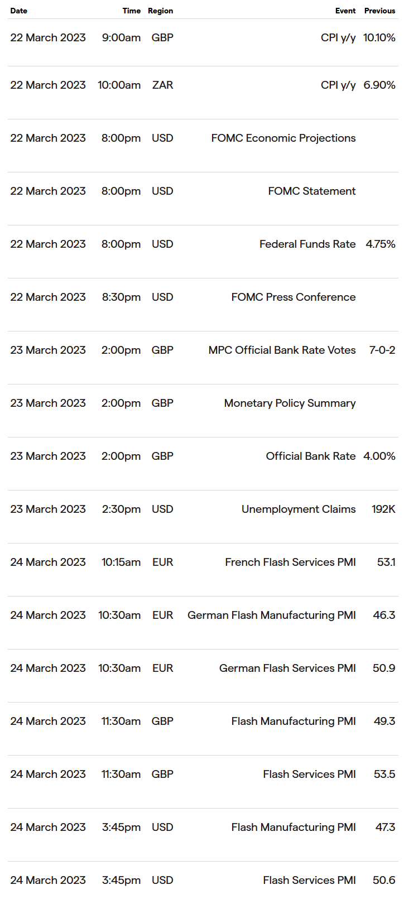Select the GBP CPI y/y event
The image size is (404, 904).
338,37
